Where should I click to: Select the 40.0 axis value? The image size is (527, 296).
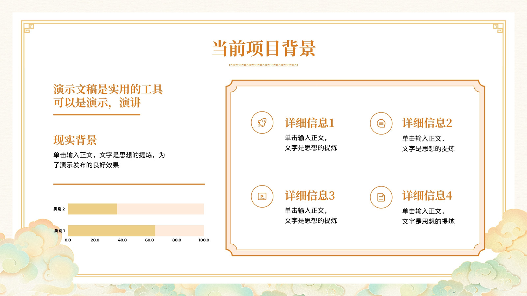click(122, 240)
